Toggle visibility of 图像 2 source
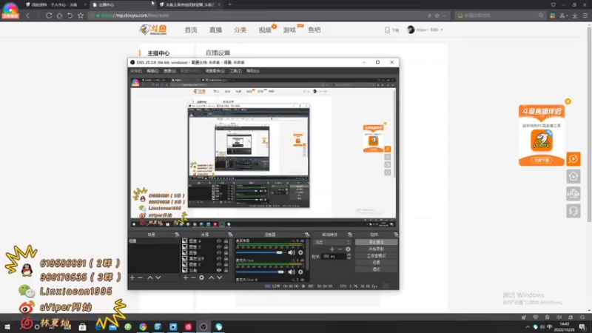 [218, 264]
